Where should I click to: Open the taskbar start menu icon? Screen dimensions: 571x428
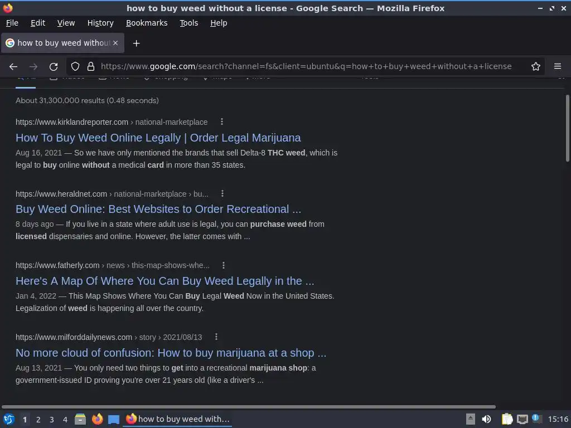click(9, 419)
